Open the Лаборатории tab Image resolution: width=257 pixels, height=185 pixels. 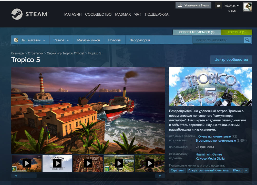click(140, 40)
